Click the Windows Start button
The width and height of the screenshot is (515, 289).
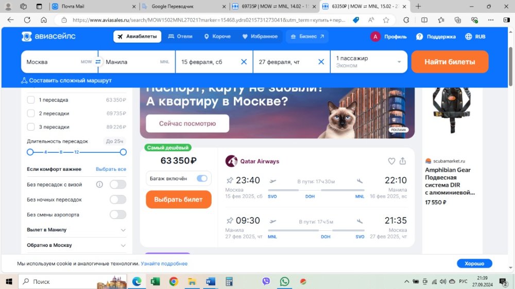(9, 281)
